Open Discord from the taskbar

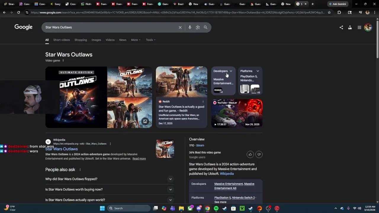(x=199, y=208)
